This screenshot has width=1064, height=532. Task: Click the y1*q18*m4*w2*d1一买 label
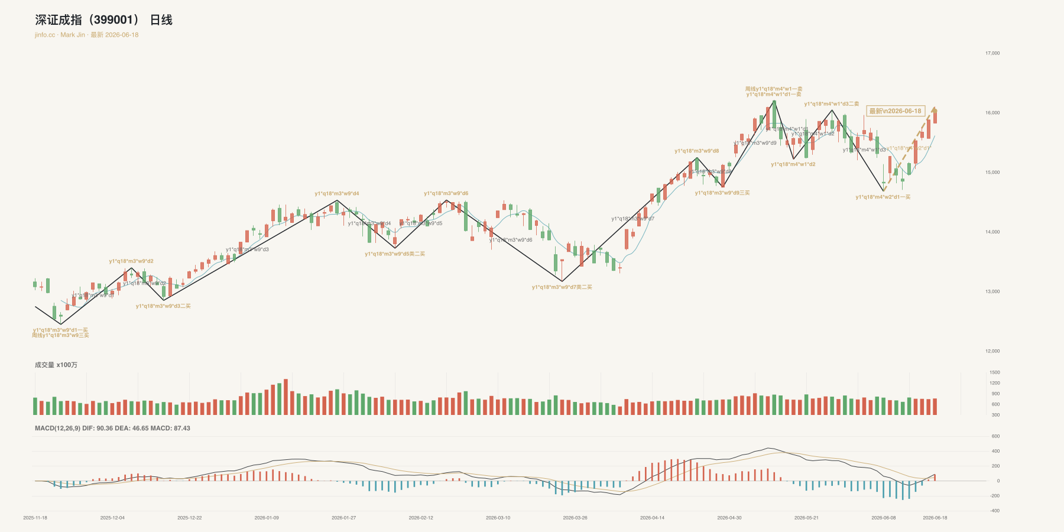(x=883, y=197)
